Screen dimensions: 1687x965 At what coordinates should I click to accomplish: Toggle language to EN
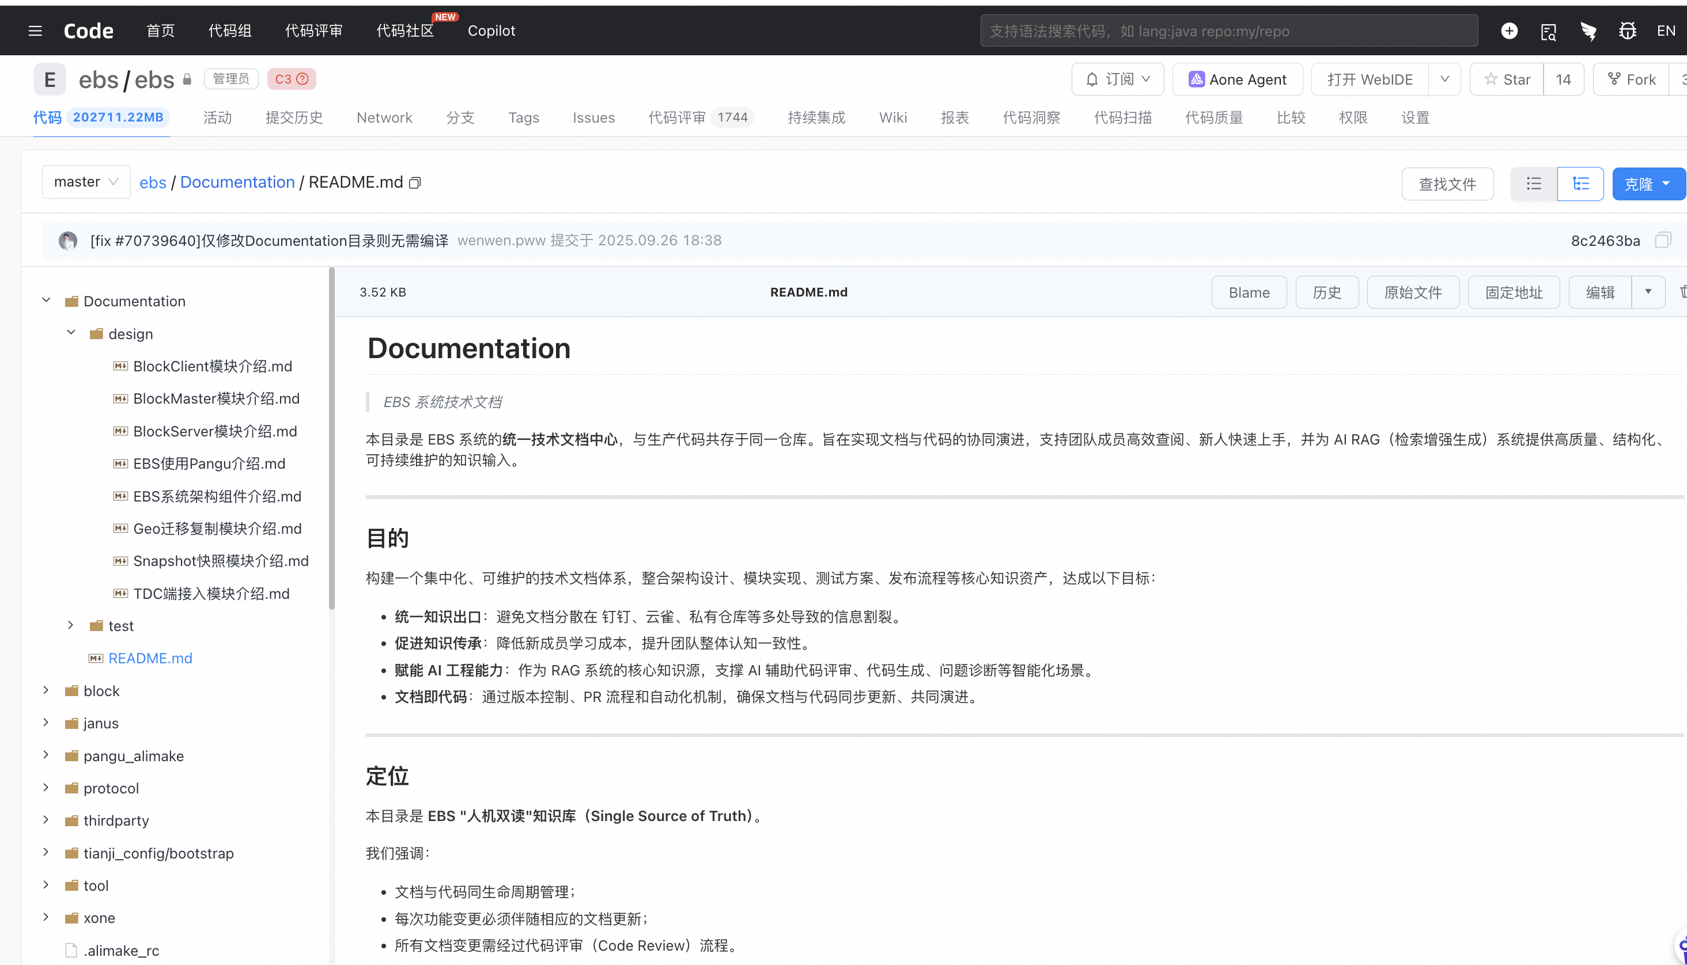(1666, 31)
